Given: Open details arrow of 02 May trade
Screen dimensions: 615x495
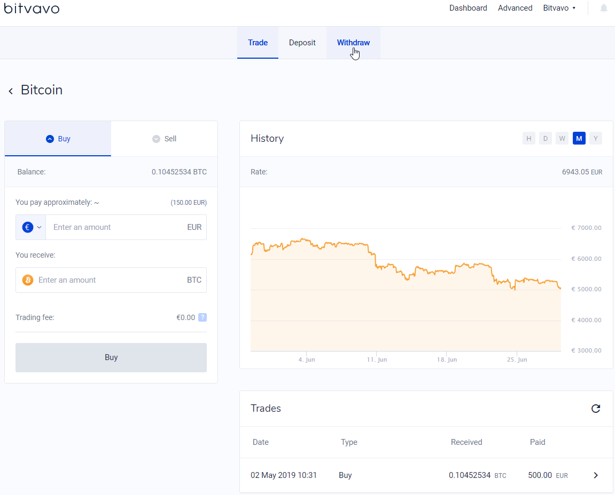Looking at the screenshot, I should 595,475.
